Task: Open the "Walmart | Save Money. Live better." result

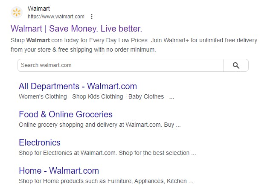Action: [76, 29]
